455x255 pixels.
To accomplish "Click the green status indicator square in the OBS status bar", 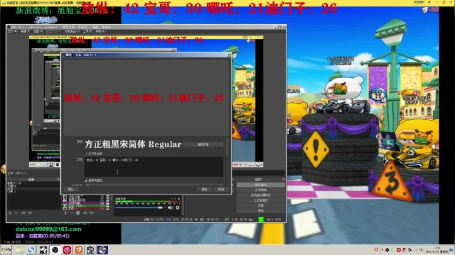I will pyautogui.click(x=261, y=220).
